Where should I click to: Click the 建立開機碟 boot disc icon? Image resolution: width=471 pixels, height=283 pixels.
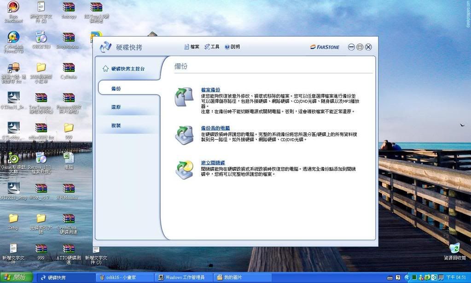[184, 170]
